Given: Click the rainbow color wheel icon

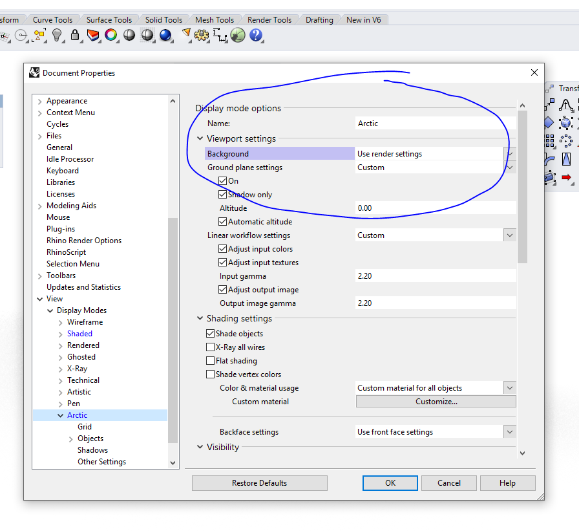Looking at the screenshot, I should coord(111,35).
